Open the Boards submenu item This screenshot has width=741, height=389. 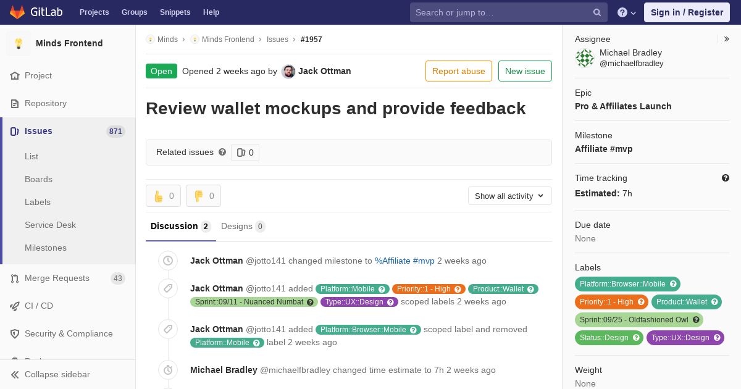point(38,179)
